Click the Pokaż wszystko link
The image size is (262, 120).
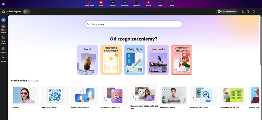coord(34,81)
